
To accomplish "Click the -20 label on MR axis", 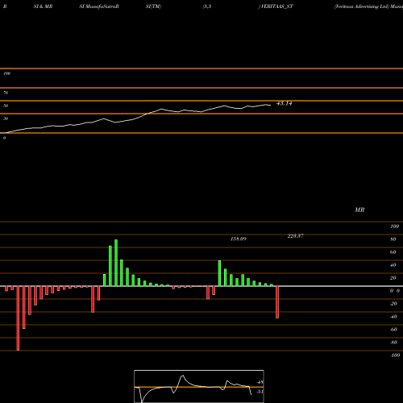I will point(393,304).
